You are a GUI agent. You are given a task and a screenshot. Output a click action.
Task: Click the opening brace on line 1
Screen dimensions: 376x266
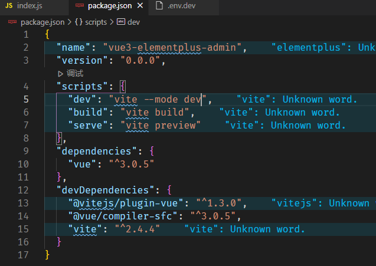[x=47, y=35]
